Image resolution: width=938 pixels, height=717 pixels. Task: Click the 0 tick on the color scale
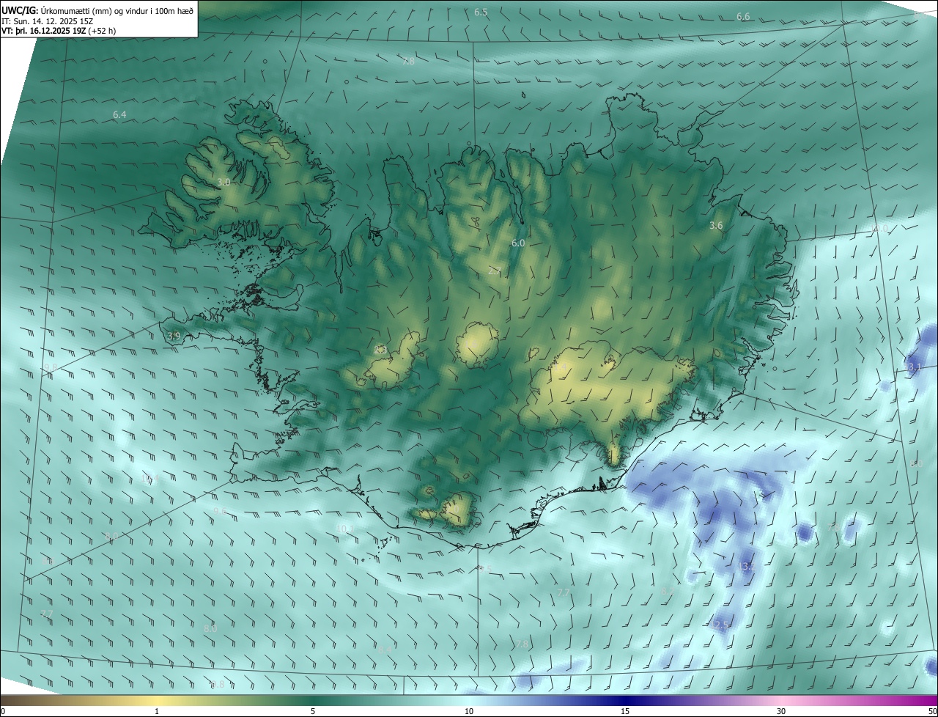[3, 711]
